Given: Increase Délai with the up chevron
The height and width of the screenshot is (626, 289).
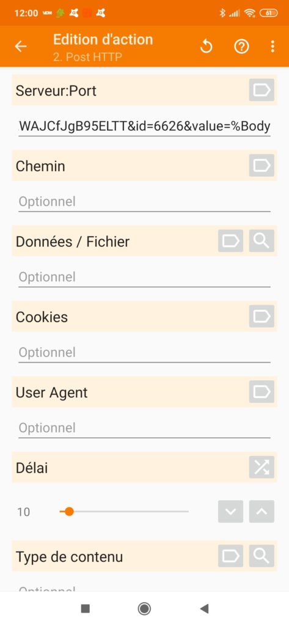Looking at the screenshot, I should click(262, 512).
